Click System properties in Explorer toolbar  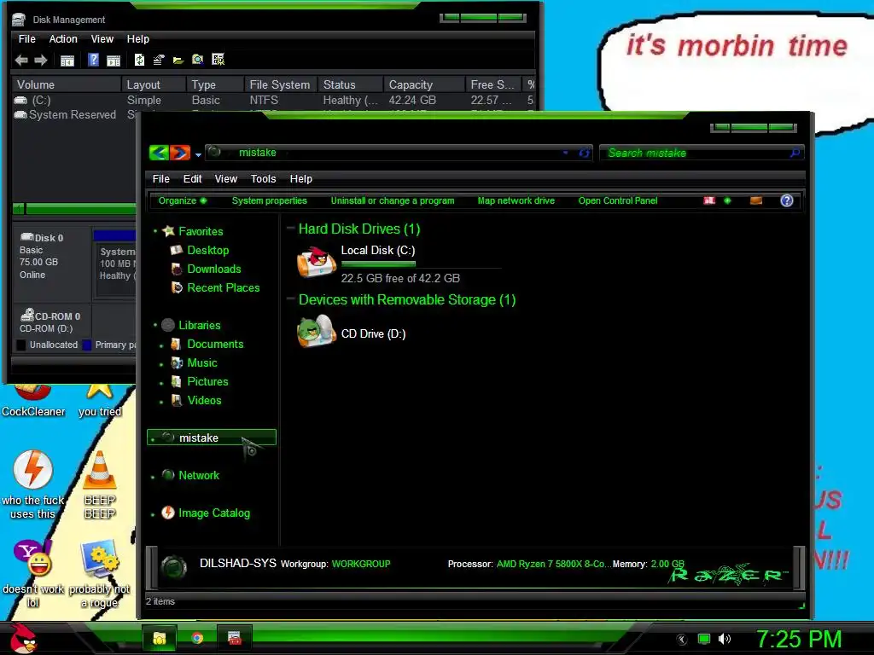tap(269, 200)
